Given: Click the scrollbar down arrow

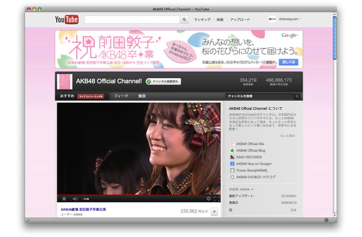Looking at the screenshot, I should [335, 215].
